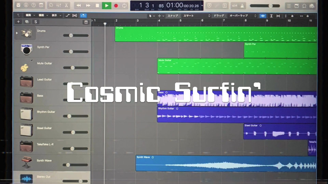Image resolution: width=328 pixels, height=184 pixels.
Task: Open the ドラッグ Drag mode dropdown
Action: (x=243, y=16)
